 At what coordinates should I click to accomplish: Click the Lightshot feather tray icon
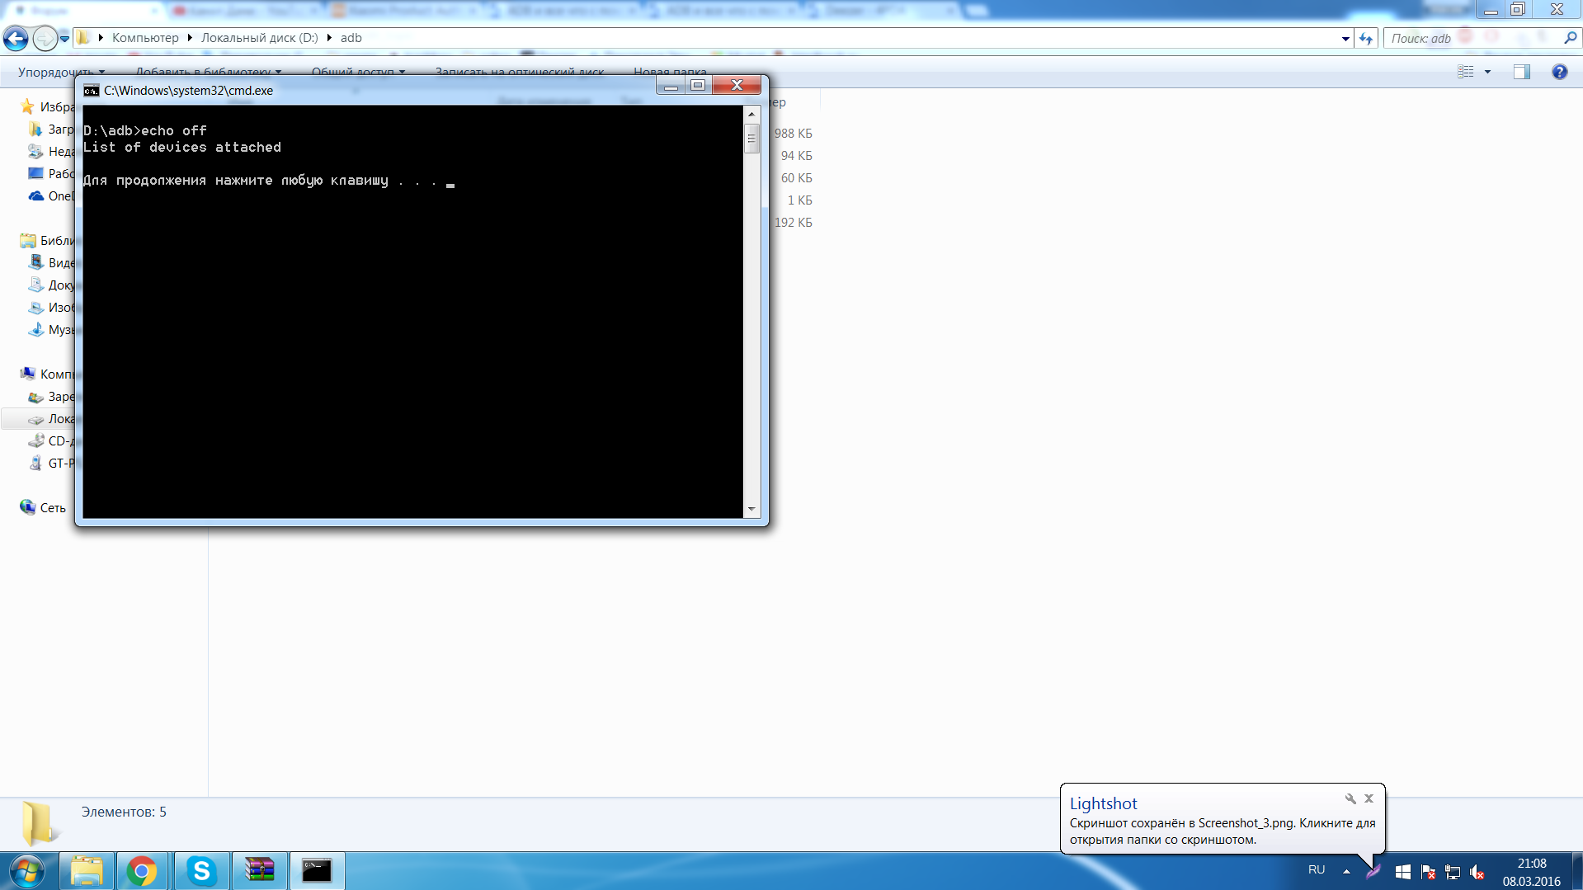click(x=1374, y=871)
